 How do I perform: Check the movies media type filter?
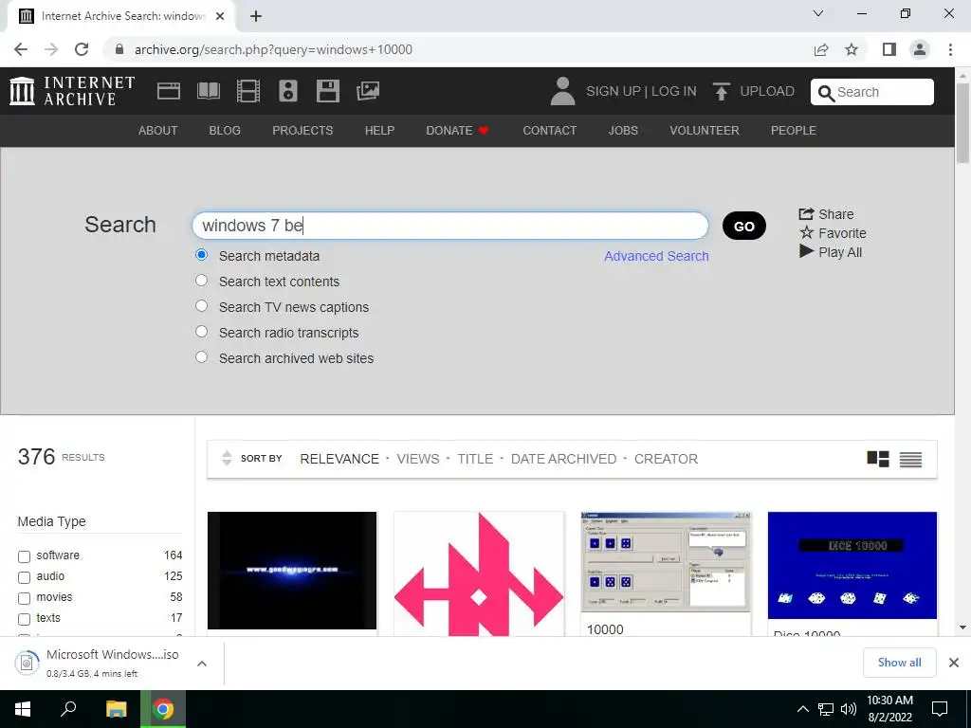[x=24, y=599]
